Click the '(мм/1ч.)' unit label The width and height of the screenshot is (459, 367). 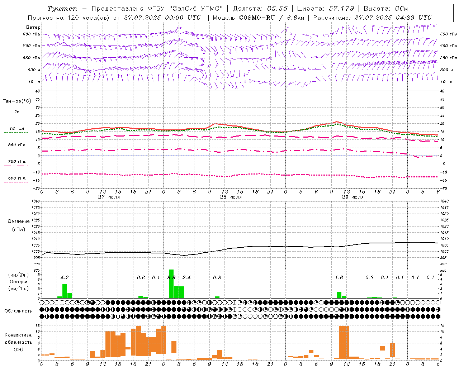(19, 289)
